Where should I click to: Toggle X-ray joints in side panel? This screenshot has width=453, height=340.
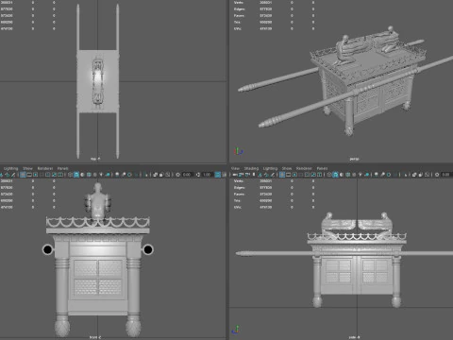click(x=427, y=175)
